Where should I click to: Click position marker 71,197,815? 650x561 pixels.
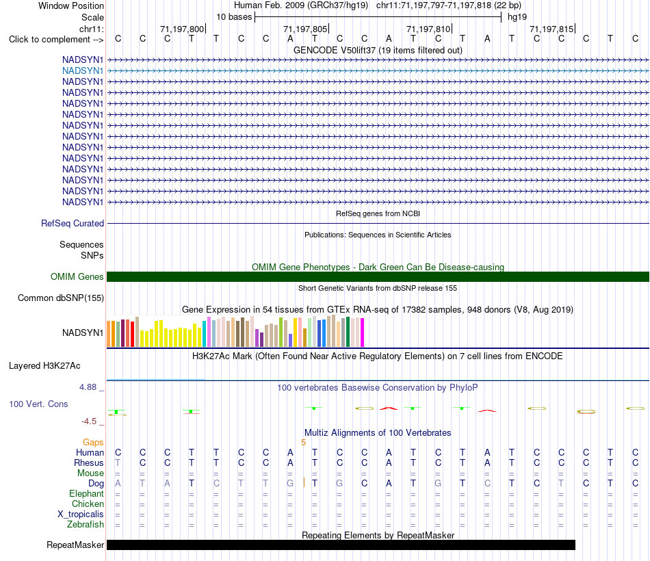(551, 29)
